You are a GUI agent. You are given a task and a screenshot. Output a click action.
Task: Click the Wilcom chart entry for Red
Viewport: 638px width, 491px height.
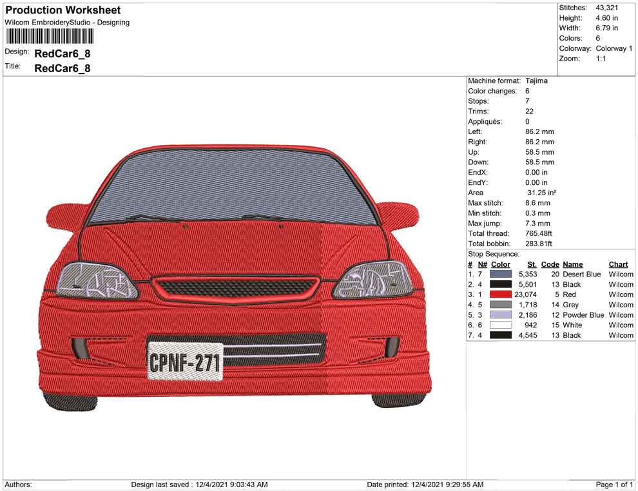tap(619, 294)
